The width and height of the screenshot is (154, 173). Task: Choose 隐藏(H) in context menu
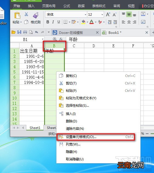98,152
